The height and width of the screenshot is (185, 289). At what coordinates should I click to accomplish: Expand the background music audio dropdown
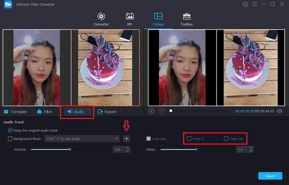tap(117, 139)
